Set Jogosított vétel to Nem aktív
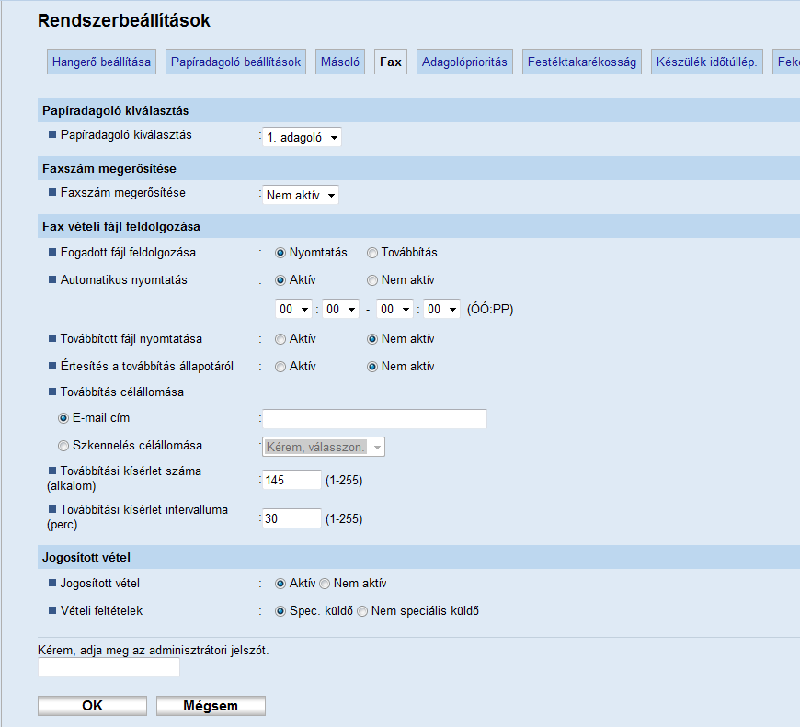Image resolution: width=800 pixels, height=727 pixels. 325,584
